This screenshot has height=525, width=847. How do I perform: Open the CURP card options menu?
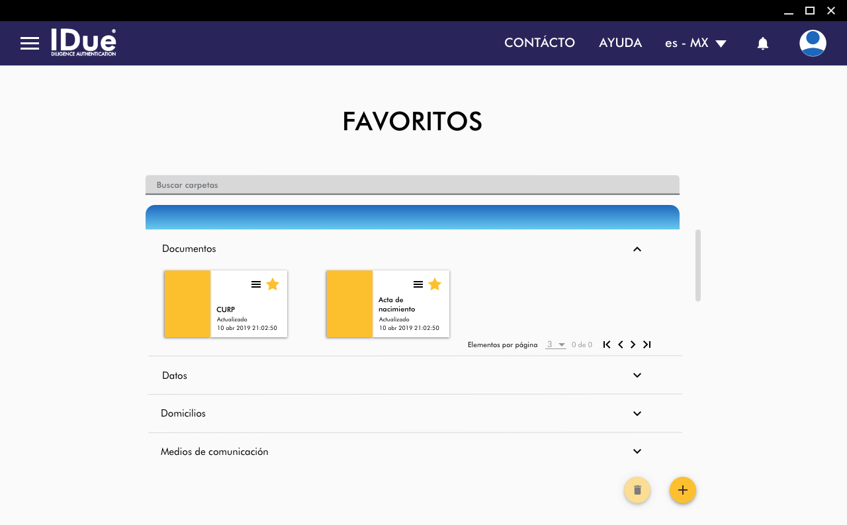pos(256,284)
